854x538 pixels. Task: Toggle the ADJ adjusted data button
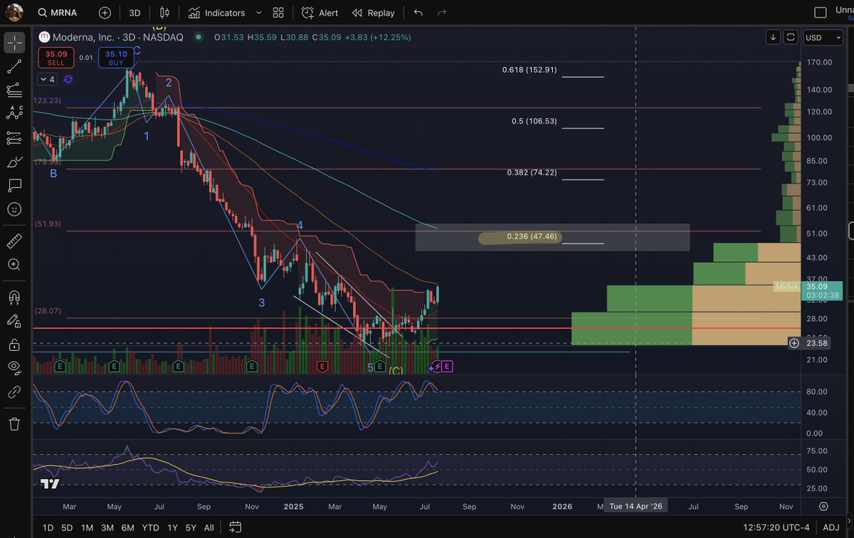tap(831, 527)
